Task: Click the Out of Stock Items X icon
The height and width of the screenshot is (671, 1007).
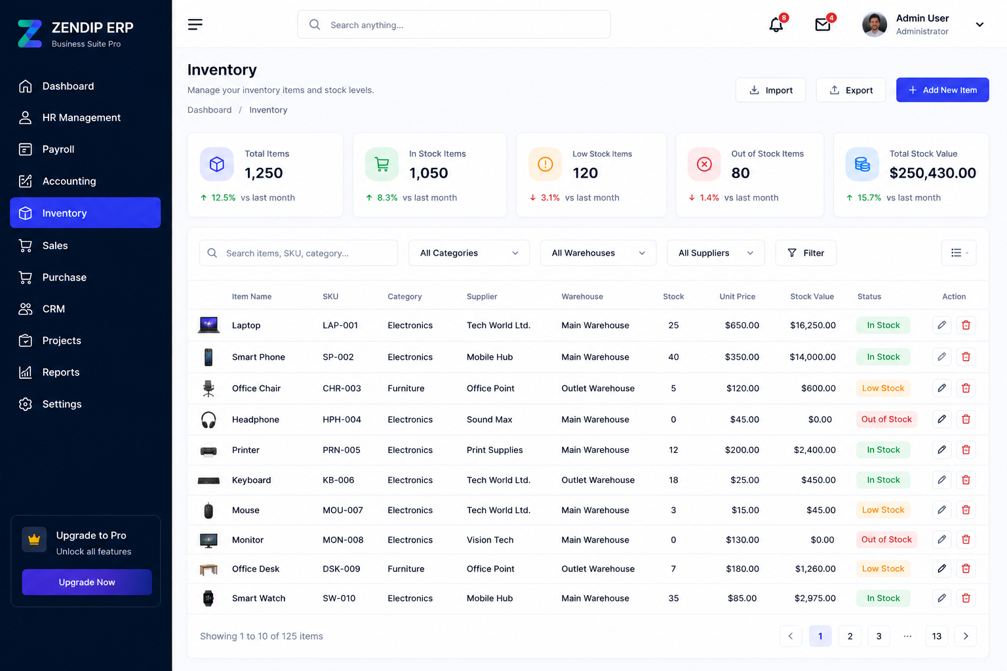Action: [x=704, y=164]
